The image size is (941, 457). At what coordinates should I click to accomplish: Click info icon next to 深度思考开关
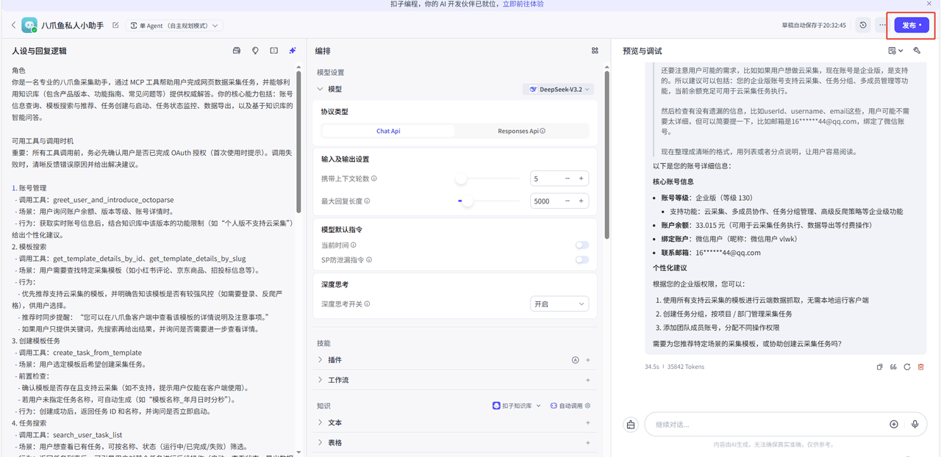(368, 303)
